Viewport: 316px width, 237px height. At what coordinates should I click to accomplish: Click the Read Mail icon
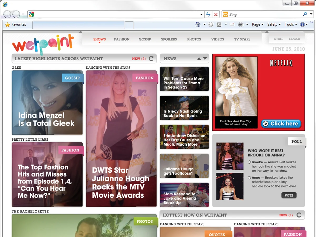(232, 24)
